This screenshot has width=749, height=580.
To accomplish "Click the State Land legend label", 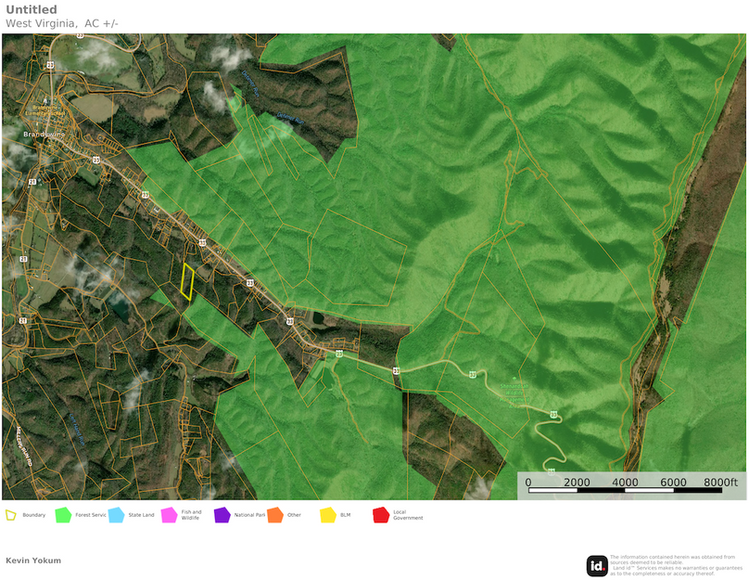I will 141,515.
